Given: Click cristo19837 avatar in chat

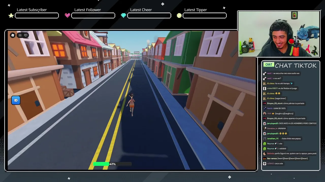Looking at the screenshot, I should (x=265, y=88).
